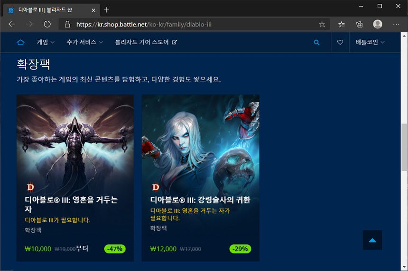Click the padlock site info icon

pyautogui.click(x=67, y=25)
